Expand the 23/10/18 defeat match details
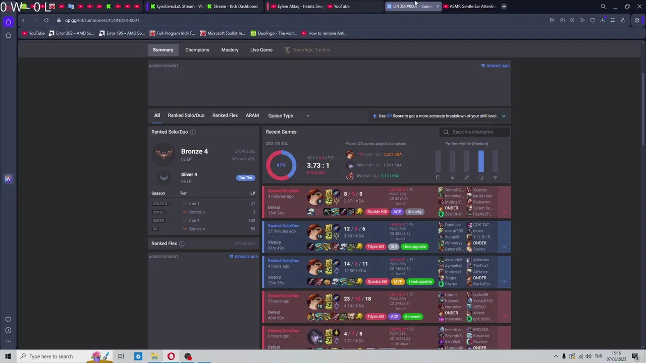This screenshot has height=363, width=646. pyautogui.click(x=504, y=317)
